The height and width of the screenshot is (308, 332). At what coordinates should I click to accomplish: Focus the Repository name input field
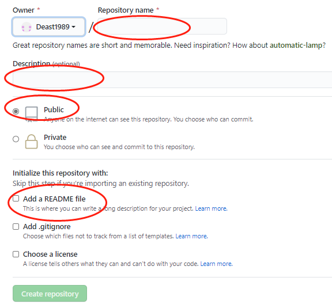click(162, 26)
